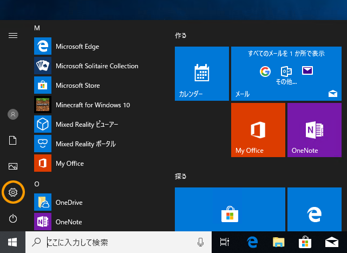Click the すべてのメールを 1 か所で表示 text

click(x=286, y=54)
